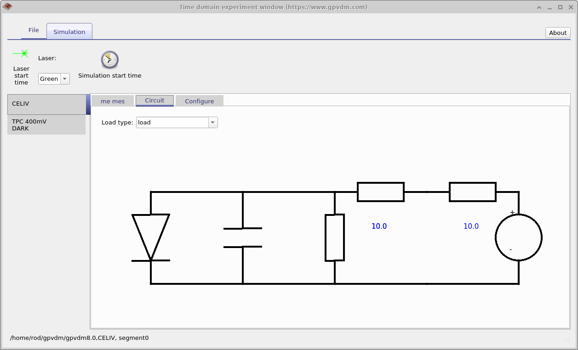This screenshot has height=350, width=578.
Task: Switch to the Configure tab
Action: coord(199,101)
